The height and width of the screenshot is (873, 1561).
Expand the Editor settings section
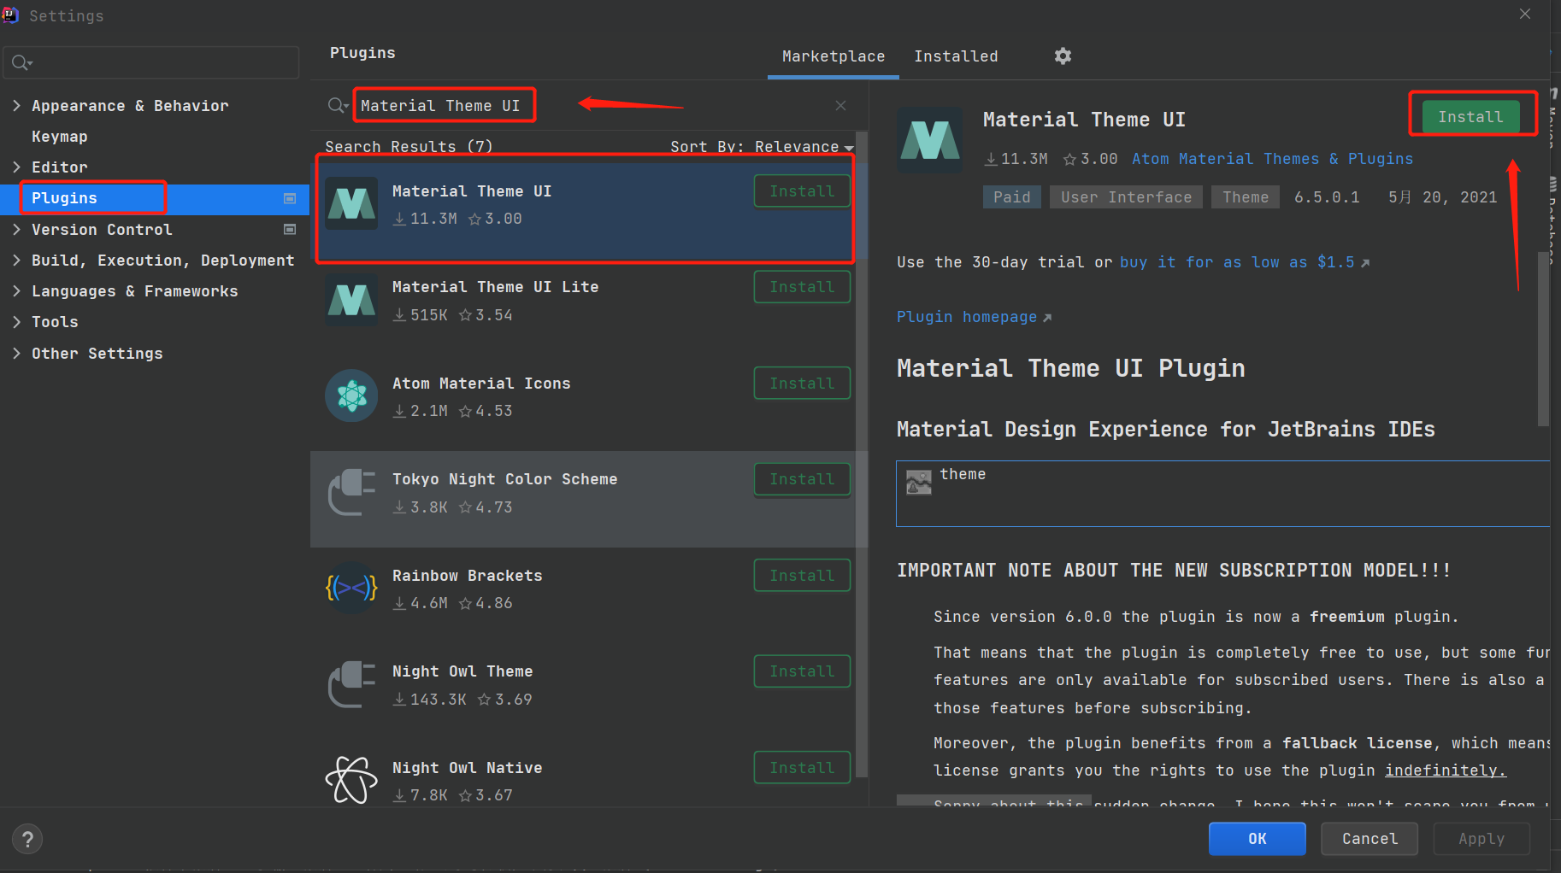(x=16, y=167)
